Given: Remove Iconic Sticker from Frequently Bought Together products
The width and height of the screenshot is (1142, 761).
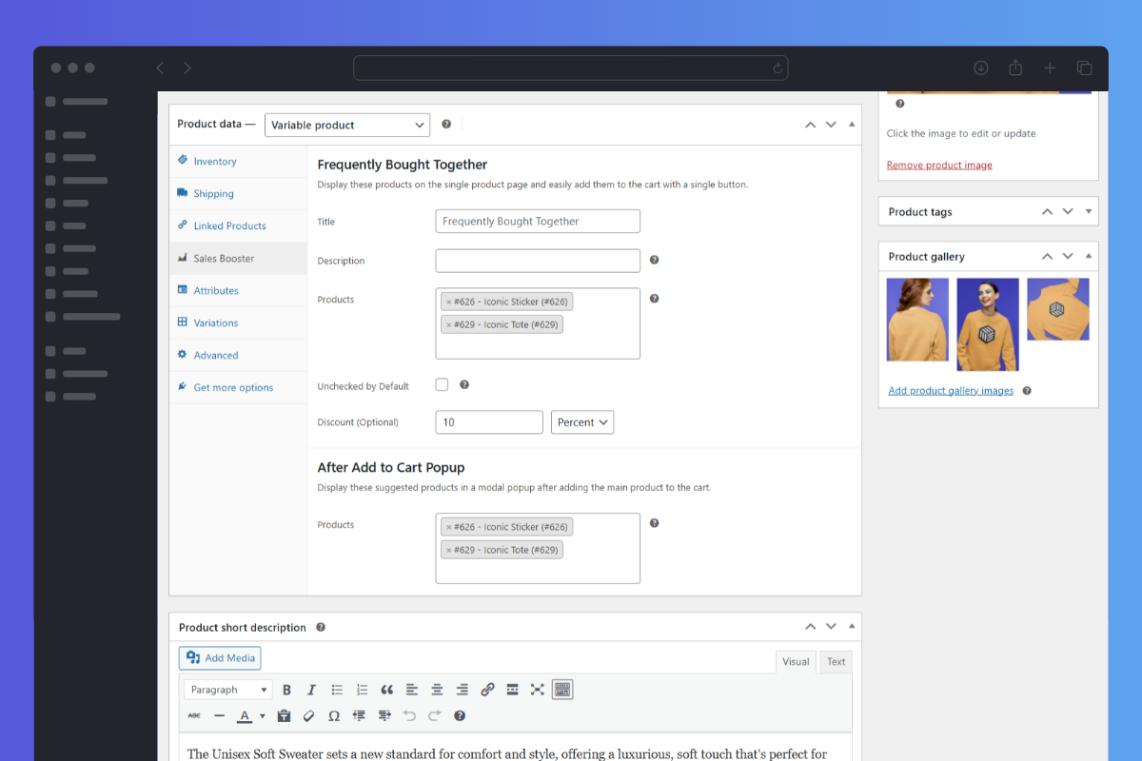Looking at the screenshot, I should click(449, 302).
